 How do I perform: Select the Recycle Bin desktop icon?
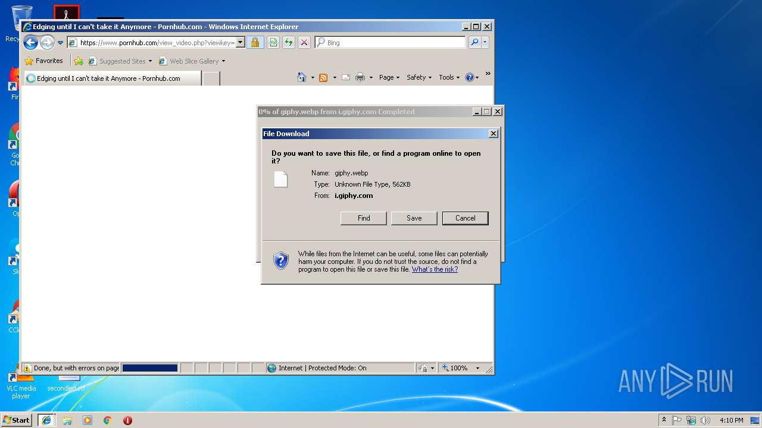coord(13,24)
